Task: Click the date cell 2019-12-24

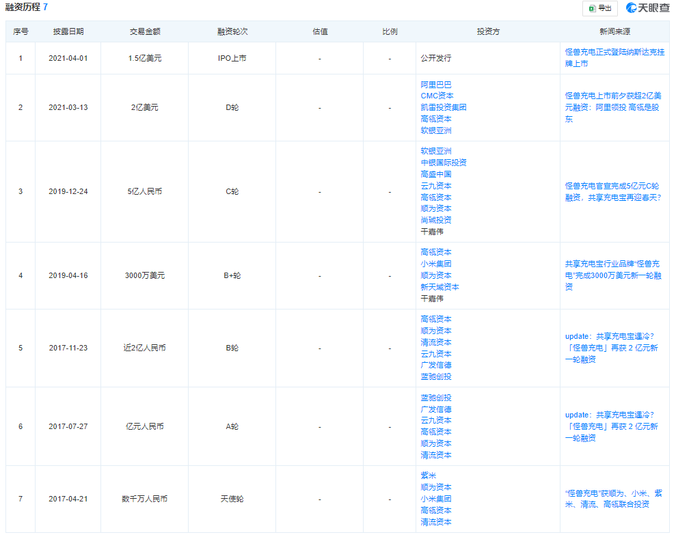Action: pyautogui.click(x=68, y=191)
